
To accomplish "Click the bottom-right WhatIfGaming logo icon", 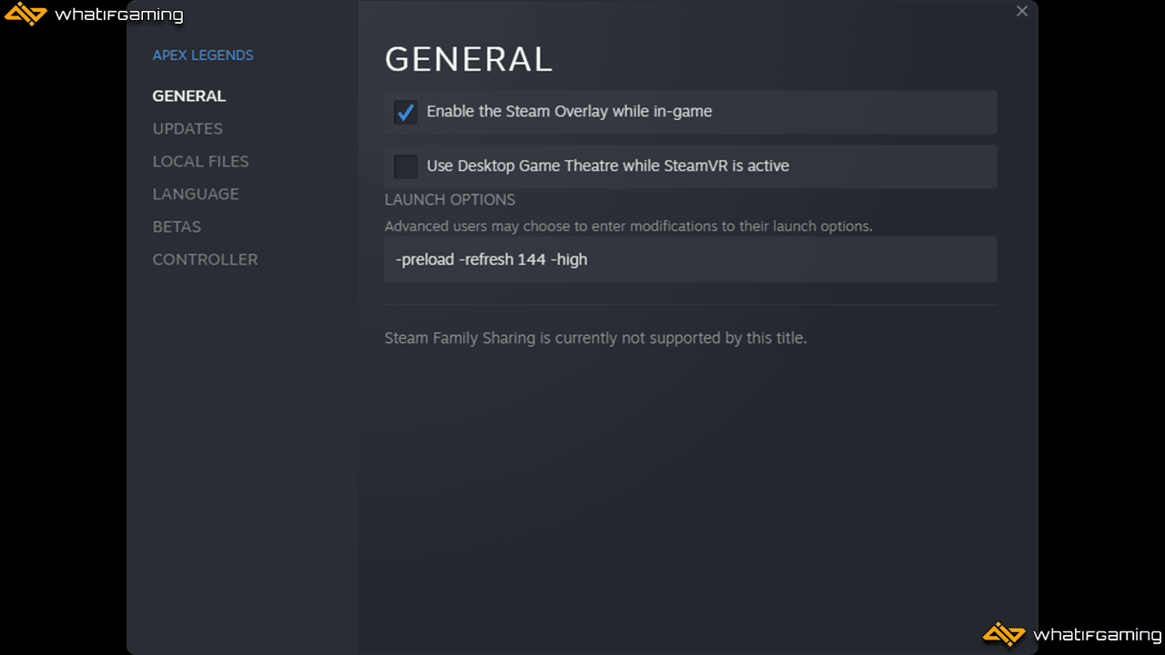I will 1005,634.
